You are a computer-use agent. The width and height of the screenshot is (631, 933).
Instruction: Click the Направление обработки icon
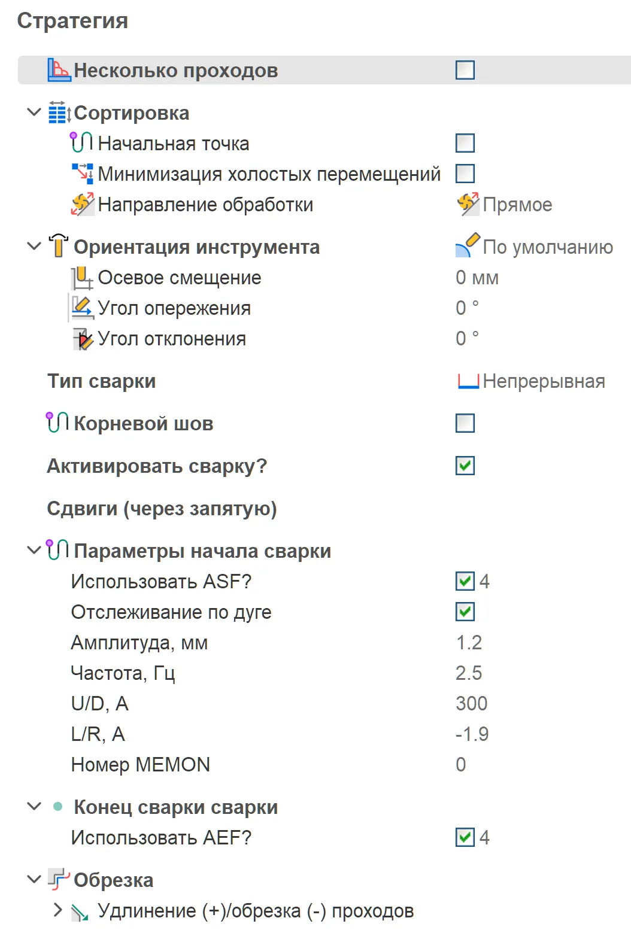click(82, 204)
